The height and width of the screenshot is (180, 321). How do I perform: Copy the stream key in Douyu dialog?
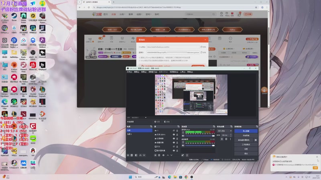pos(203,52)
